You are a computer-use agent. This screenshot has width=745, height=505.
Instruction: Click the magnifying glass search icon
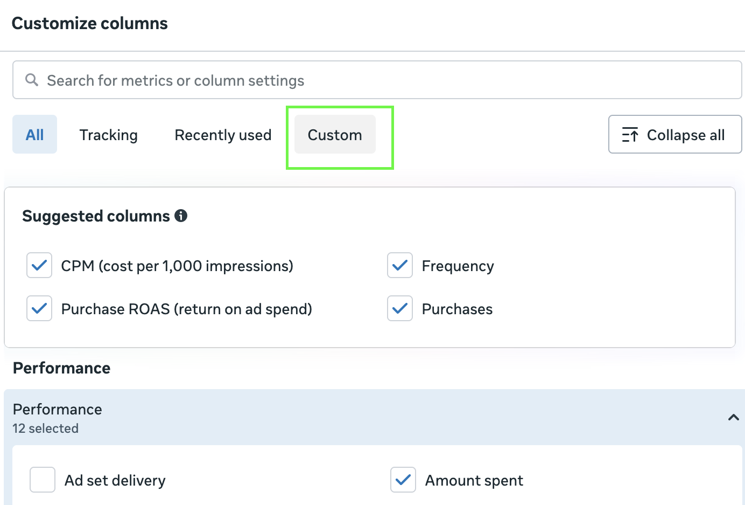pyautogui.click(x=32, y=80)
